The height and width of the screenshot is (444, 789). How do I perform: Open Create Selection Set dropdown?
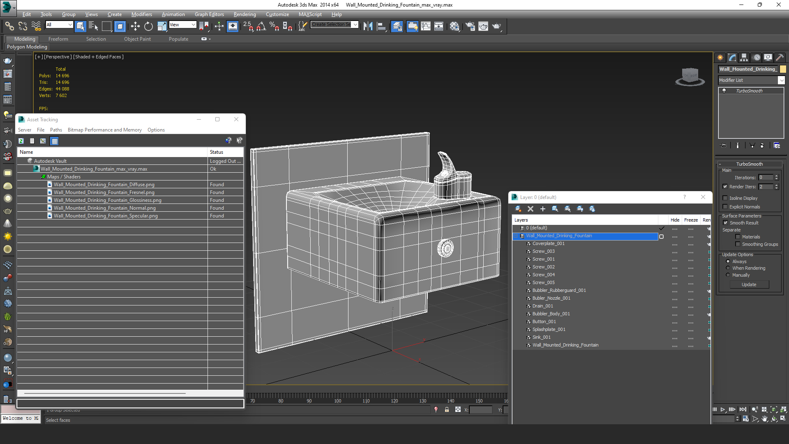click(x=355, y=25)
